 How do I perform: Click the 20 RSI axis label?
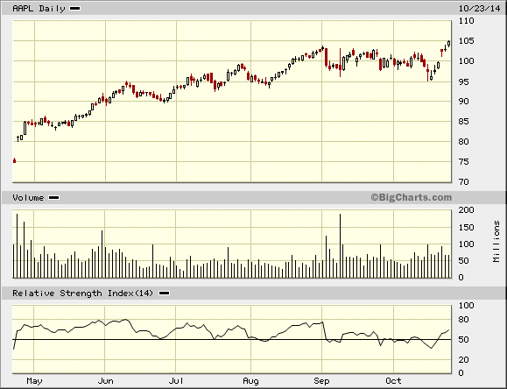[x=464, y=359]
